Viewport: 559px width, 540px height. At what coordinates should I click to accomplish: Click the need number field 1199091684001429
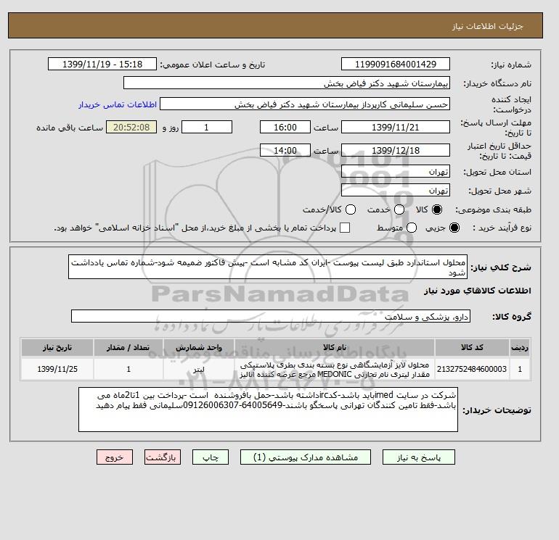tap(396, 64)
